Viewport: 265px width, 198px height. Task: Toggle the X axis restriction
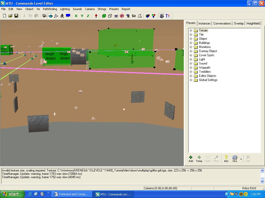pos(76,16)
